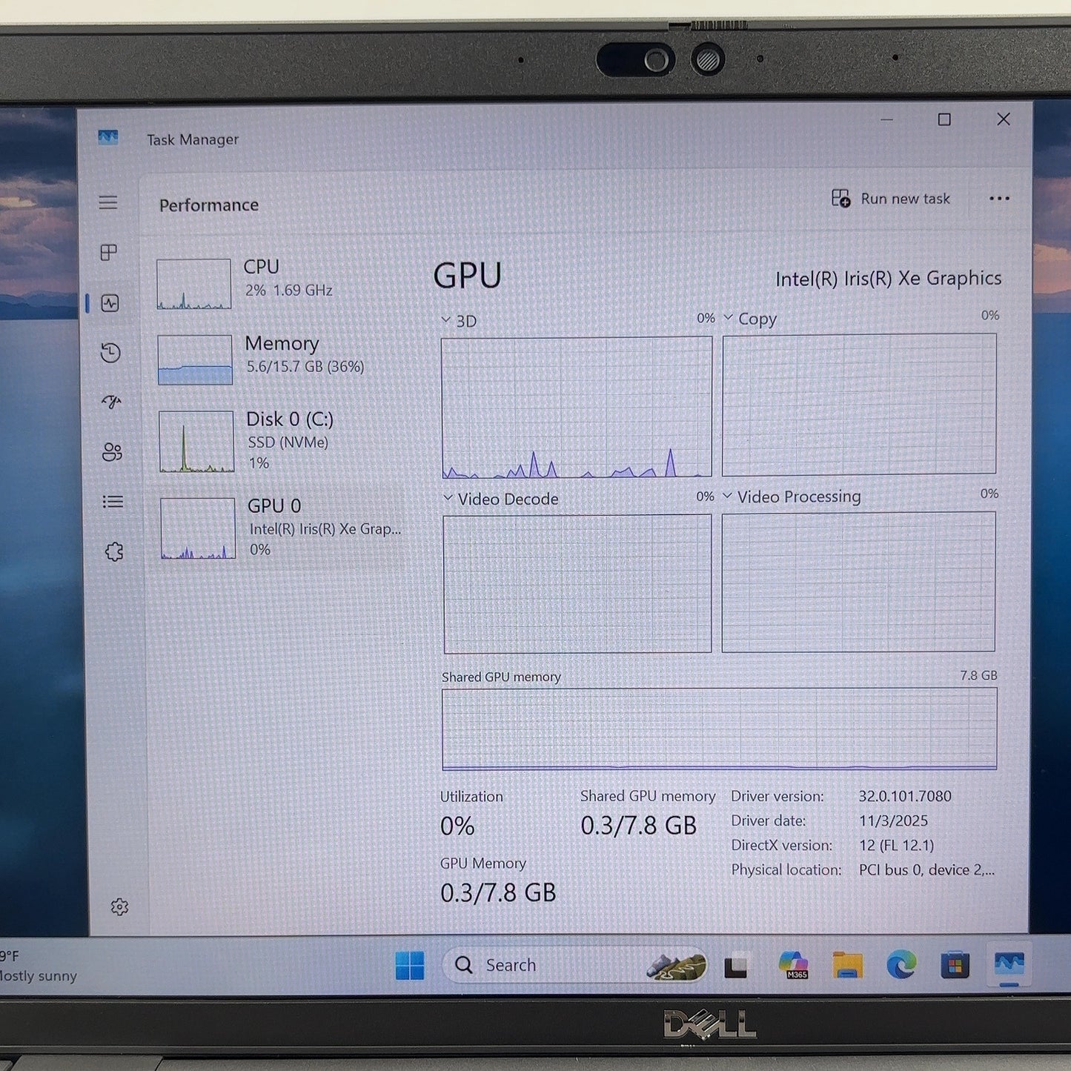Go to the Processes page icon
Image resolution: width=1071 pixels, height=1071 pixels.
pos(109,253)
